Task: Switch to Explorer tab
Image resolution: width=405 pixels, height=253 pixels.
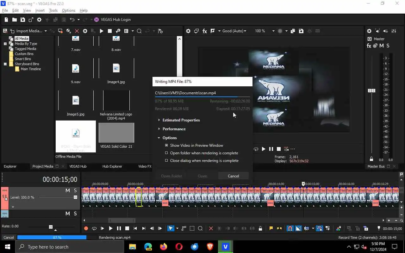Action: [10, 166]
